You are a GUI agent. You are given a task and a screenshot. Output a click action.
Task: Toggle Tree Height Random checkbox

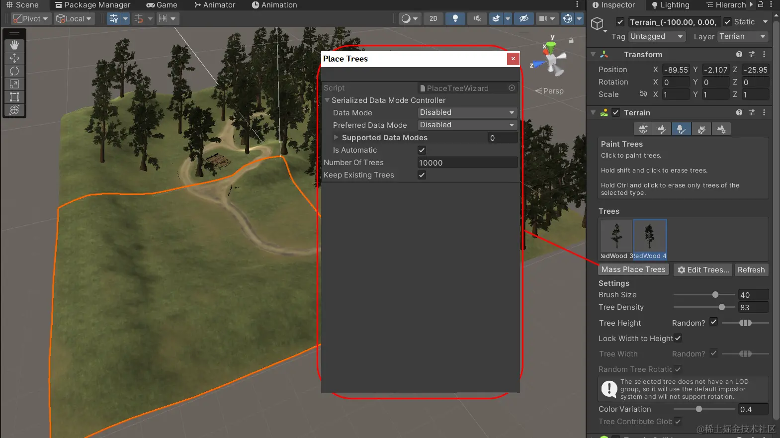click(x=713, y=322)
